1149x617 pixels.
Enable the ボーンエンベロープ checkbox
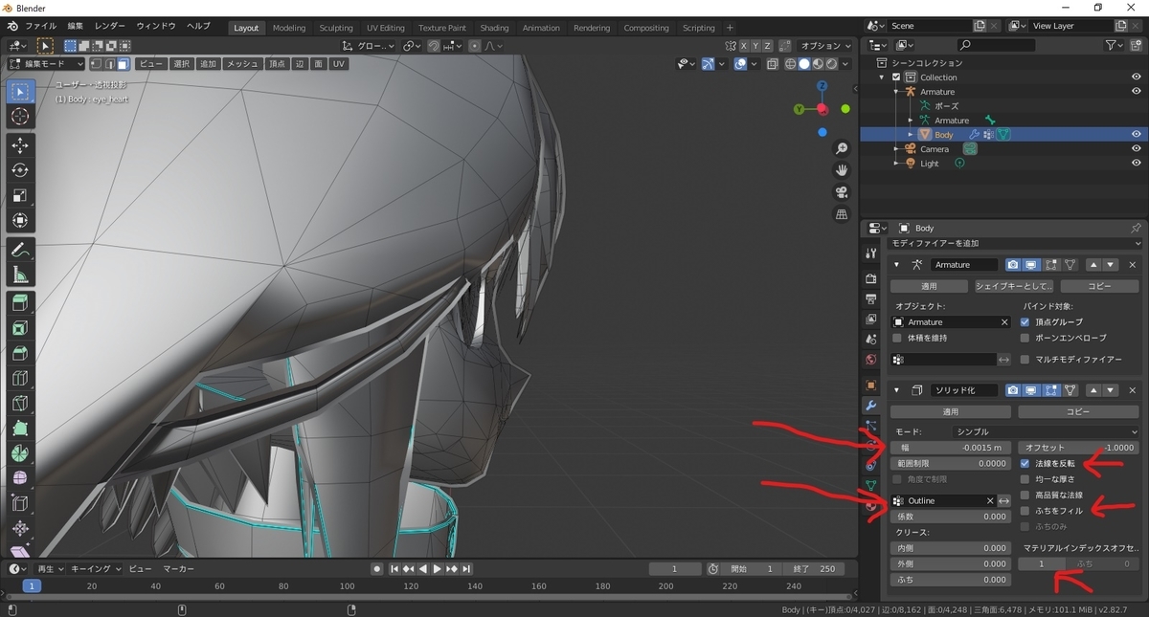click(x=1025, y=338)
